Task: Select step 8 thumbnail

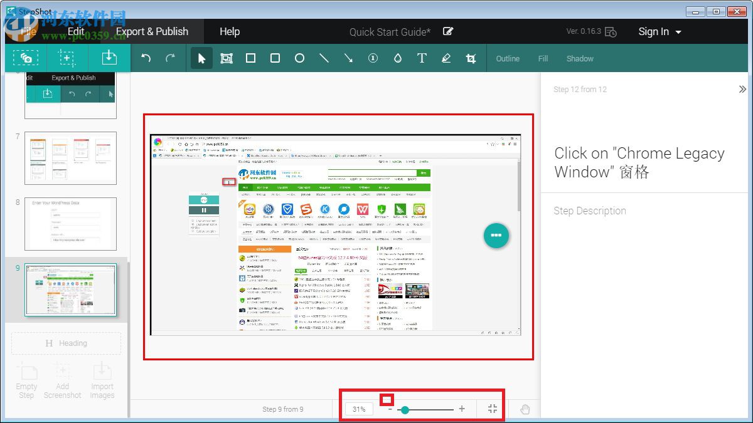Action: point(70,224)
